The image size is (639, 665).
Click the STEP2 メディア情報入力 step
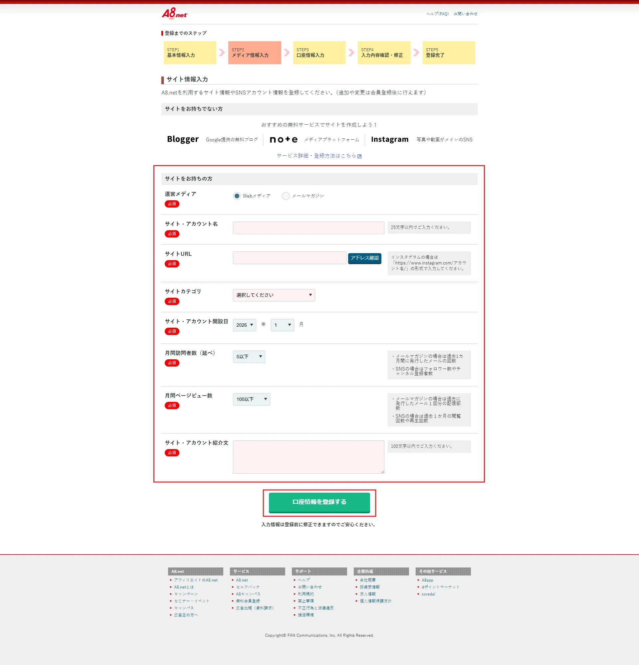coord(255,53)
